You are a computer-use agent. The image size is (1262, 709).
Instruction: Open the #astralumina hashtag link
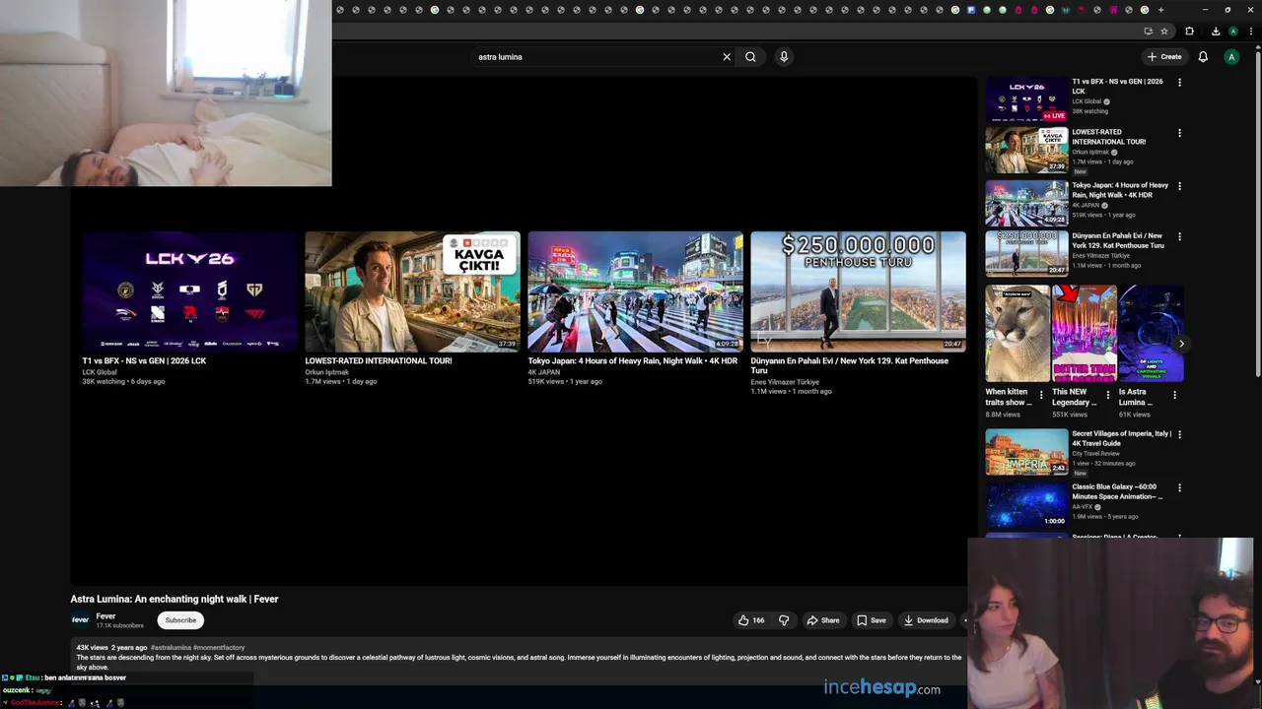tap(172, 648)
